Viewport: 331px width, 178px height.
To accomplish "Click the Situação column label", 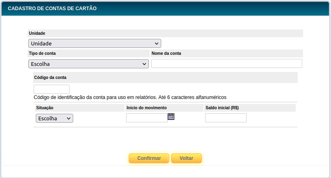I will 45,108.
